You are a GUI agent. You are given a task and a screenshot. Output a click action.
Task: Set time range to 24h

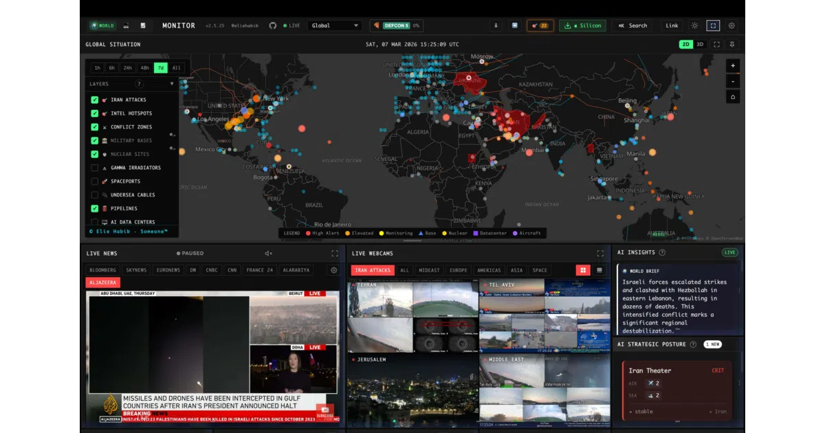click(127, 67)
